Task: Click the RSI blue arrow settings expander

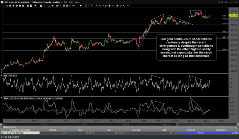Action: click(x=16, y=76)
